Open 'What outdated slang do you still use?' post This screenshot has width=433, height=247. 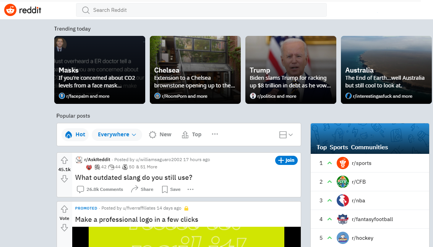134,178
